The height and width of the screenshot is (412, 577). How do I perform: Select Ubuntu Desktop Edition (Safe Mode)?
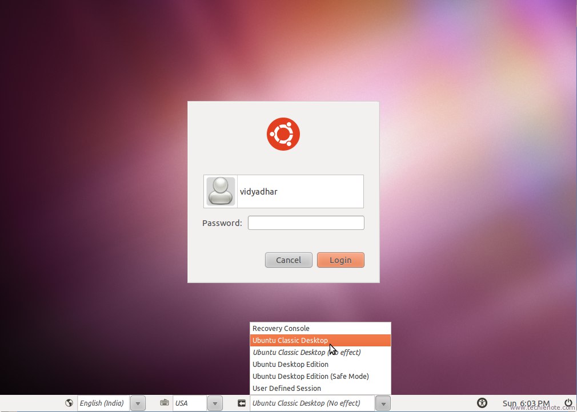click(320, 376)
